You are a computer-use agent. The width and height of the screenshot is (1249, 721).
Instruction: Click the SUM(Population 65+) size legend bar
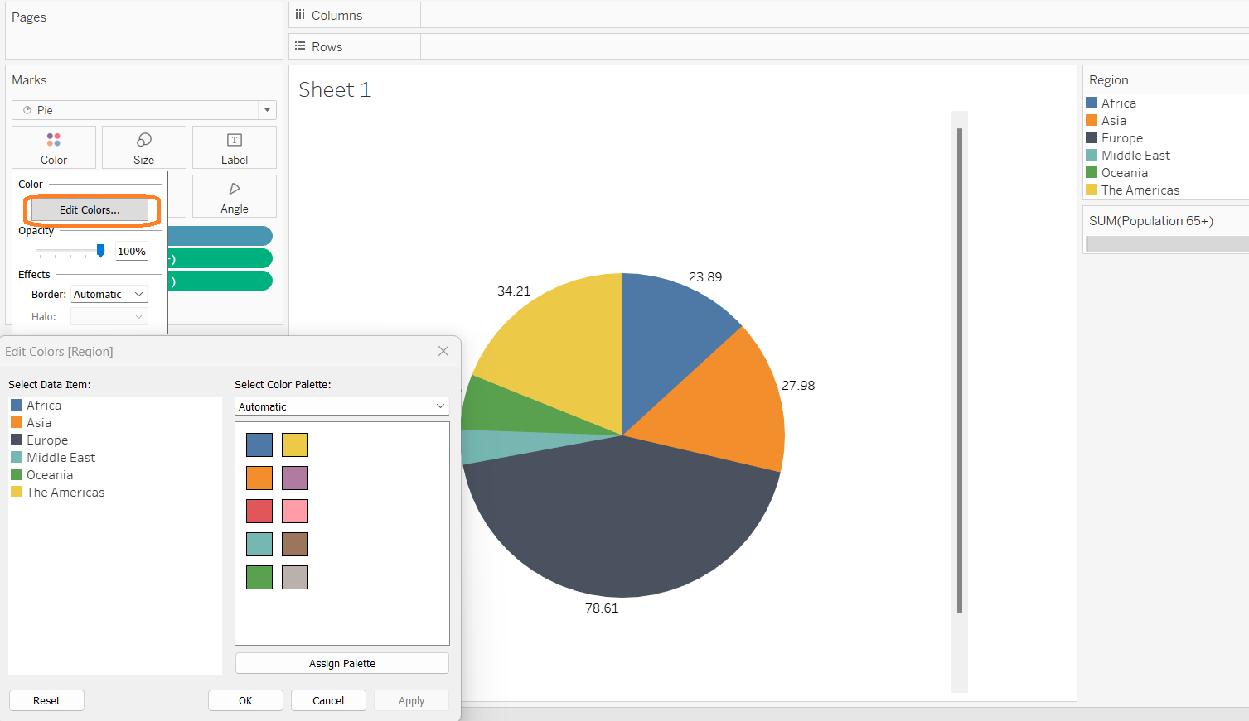click(1167, 243)
